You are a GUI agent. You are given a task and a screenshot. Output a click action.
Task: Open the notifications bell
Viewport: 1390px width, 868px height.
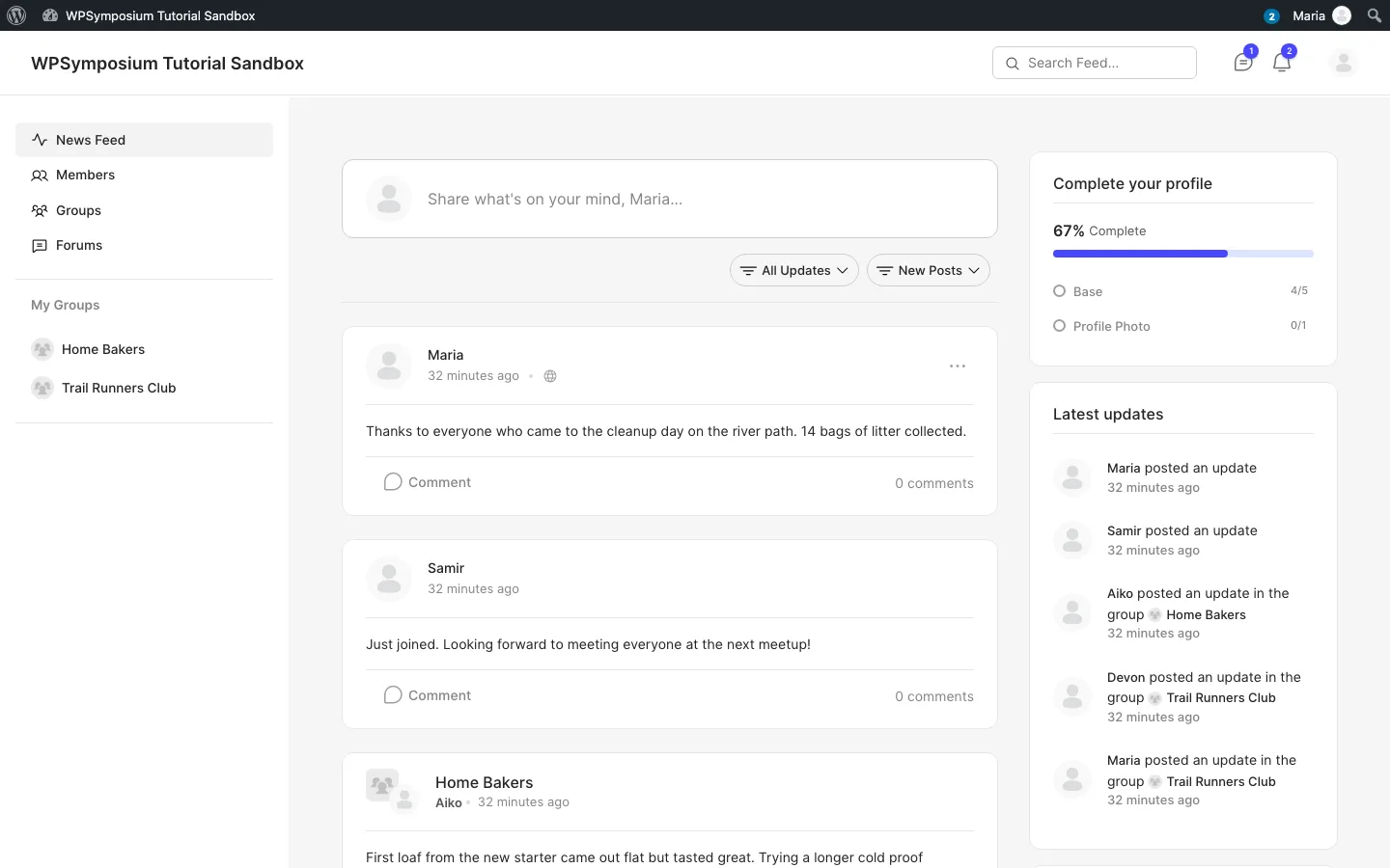pos(1282,63)
